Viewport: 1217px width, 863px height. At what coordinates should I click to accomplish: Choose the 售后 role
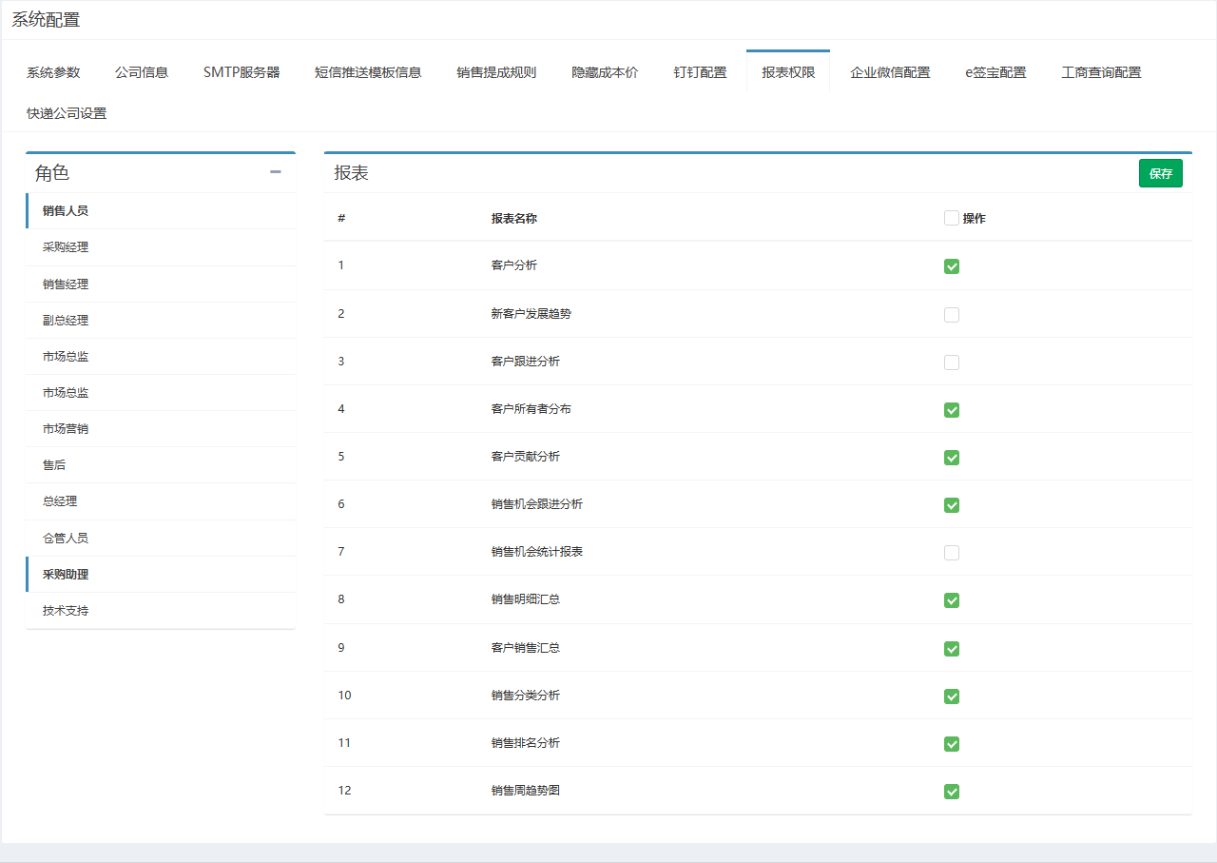tap(161, 465)
